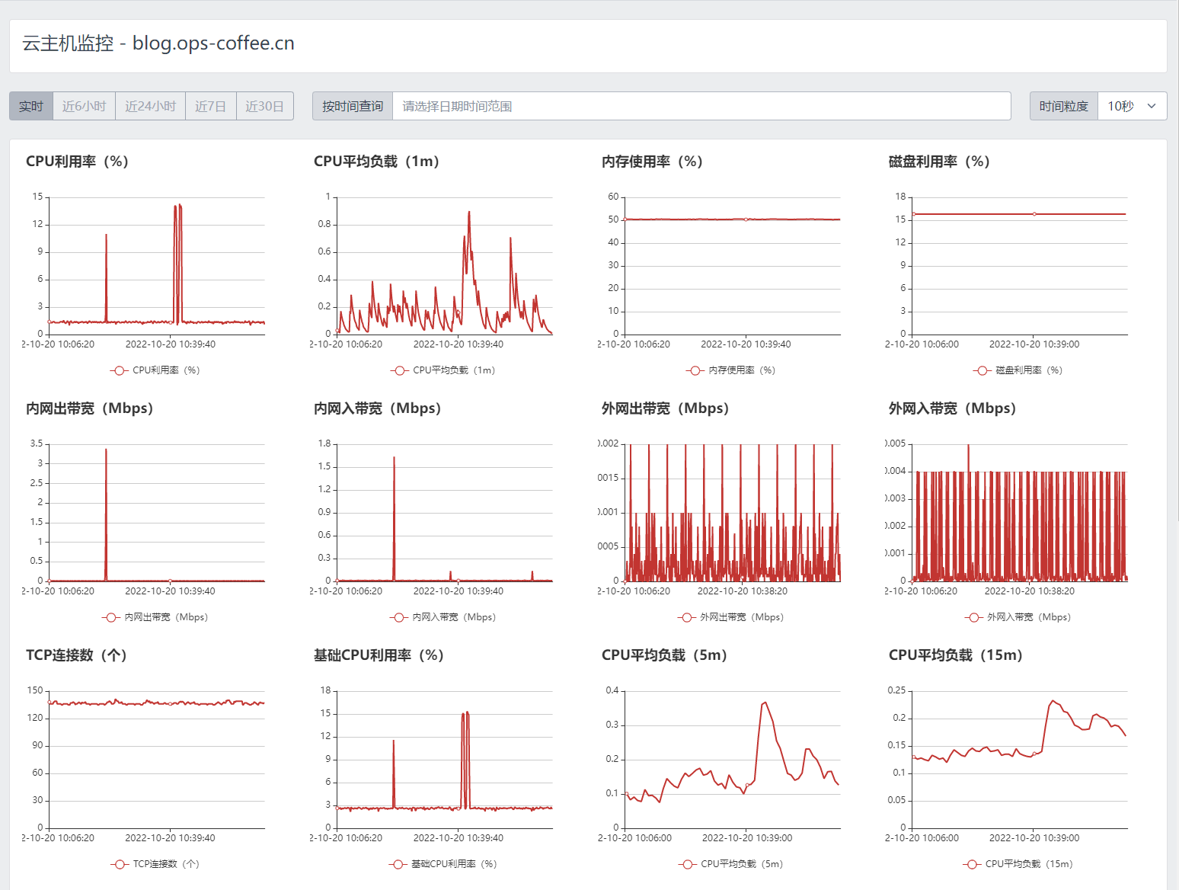
Task: Click the 内网入带宽 legend marker icon
Action: click(x=399, y=617)
